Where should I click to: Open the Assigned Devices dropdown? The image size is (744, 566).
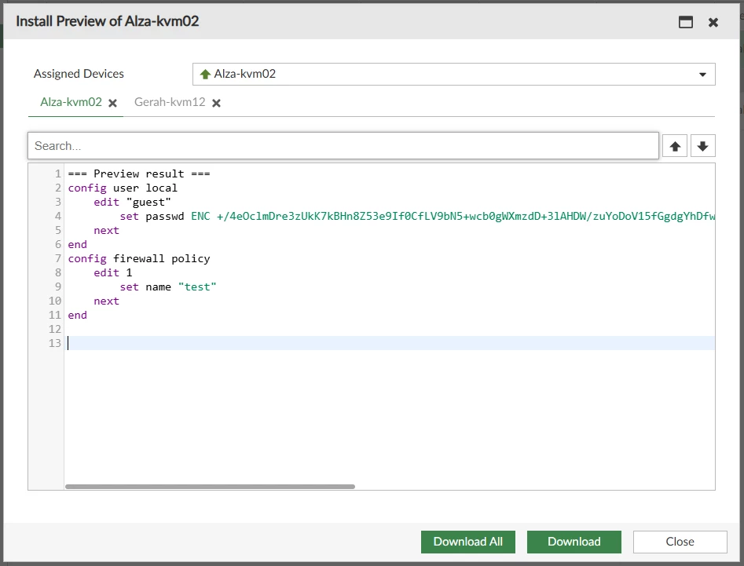coord(453,74)
